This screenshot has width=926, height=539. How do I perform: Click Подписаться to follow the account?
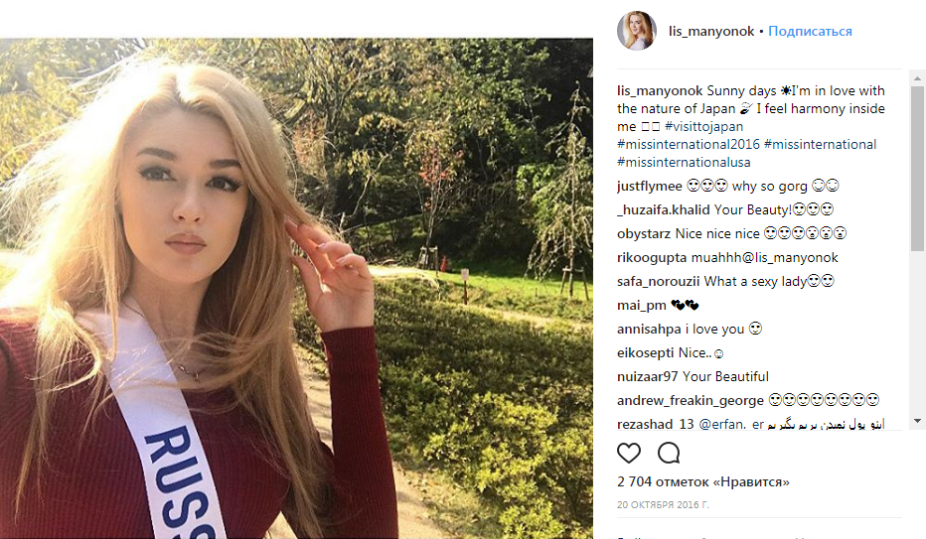coord(810,32)
